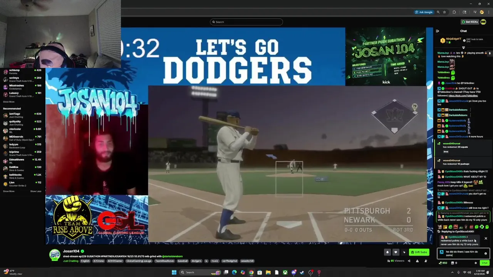Open the browser extensions puzzle icon
493x277 pixels.
[454, 12]
